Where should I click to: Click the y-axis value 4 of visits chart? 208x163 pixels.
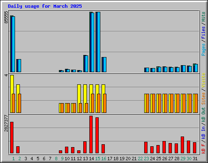pyautogui.click(x=6, y=75)
